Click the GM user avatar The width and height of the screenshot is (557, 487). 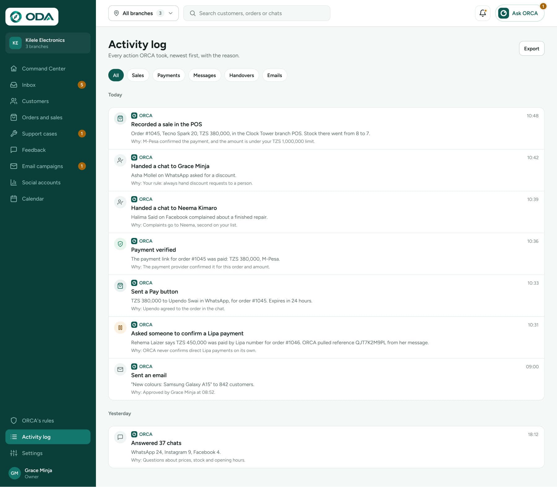pos(15,473)
